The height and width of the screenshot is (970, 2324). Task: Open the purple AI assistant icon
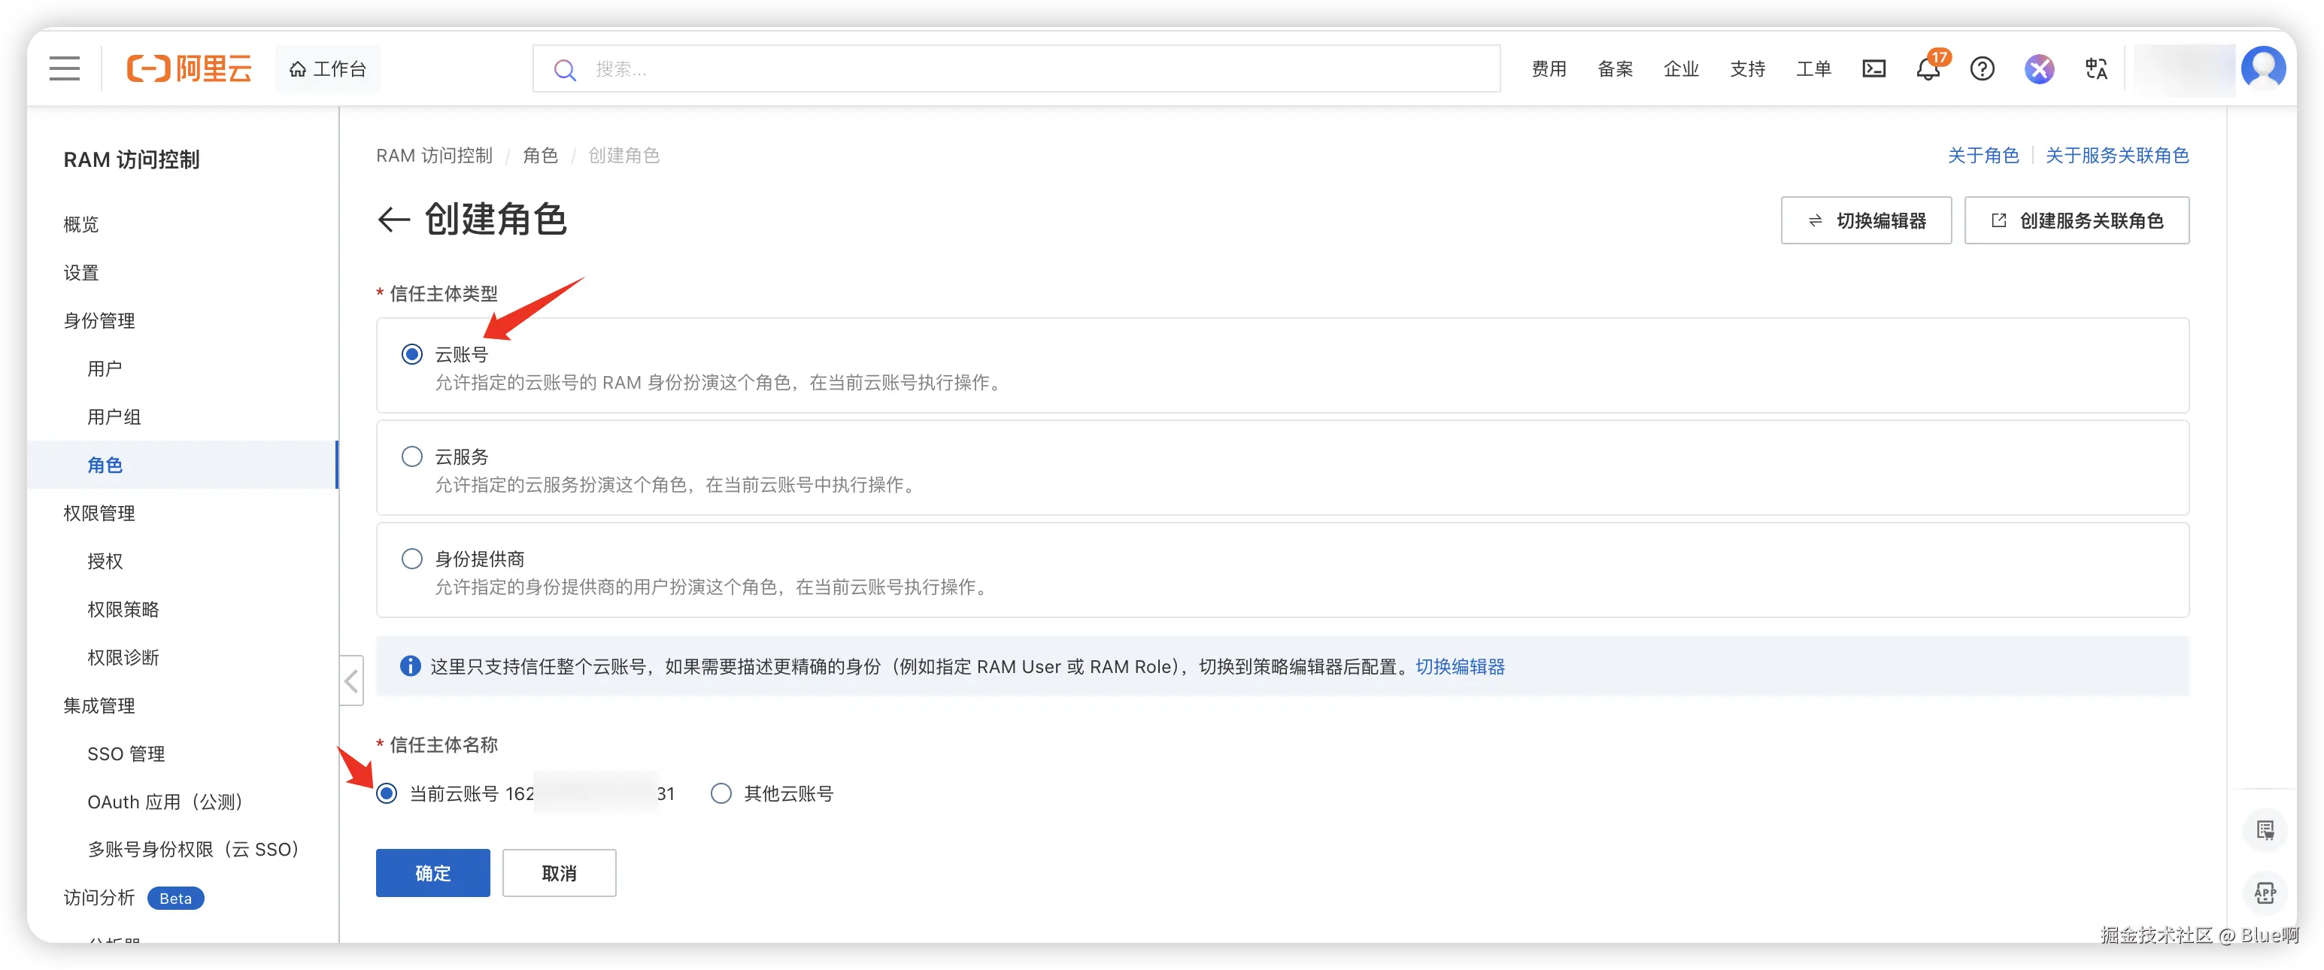click(2039, 68)
